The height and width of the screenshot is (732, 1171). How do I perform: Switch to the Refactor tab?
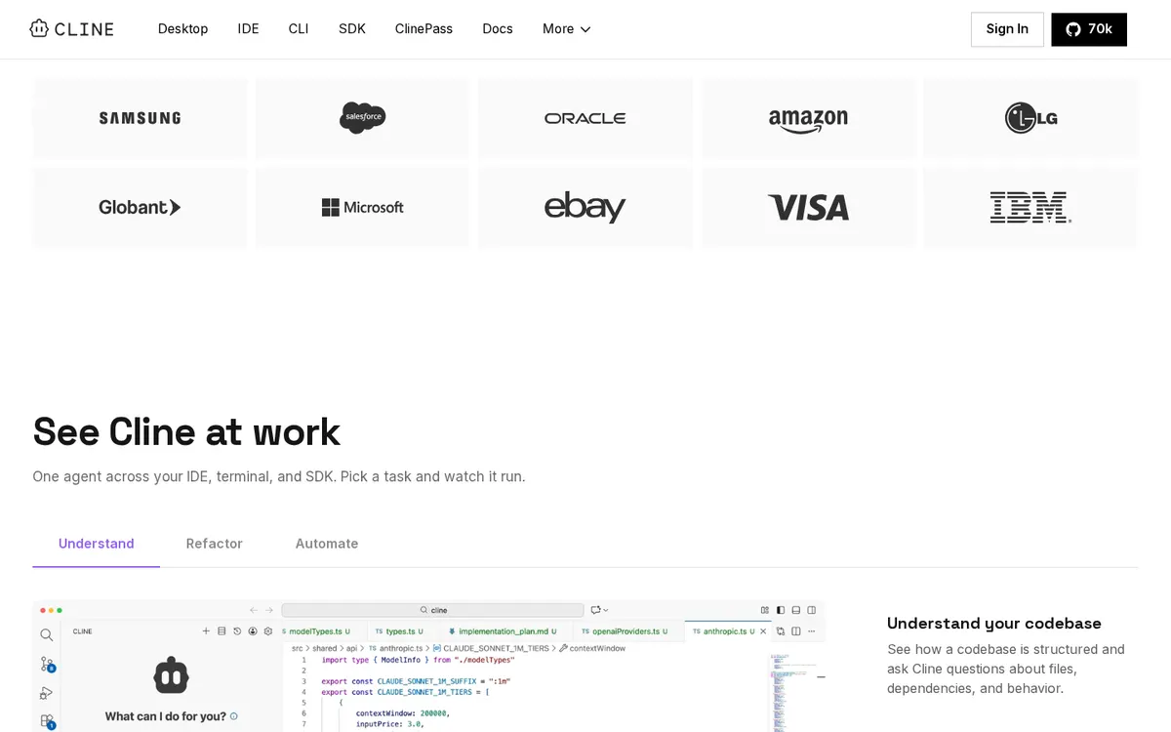(x=215, y=544)
